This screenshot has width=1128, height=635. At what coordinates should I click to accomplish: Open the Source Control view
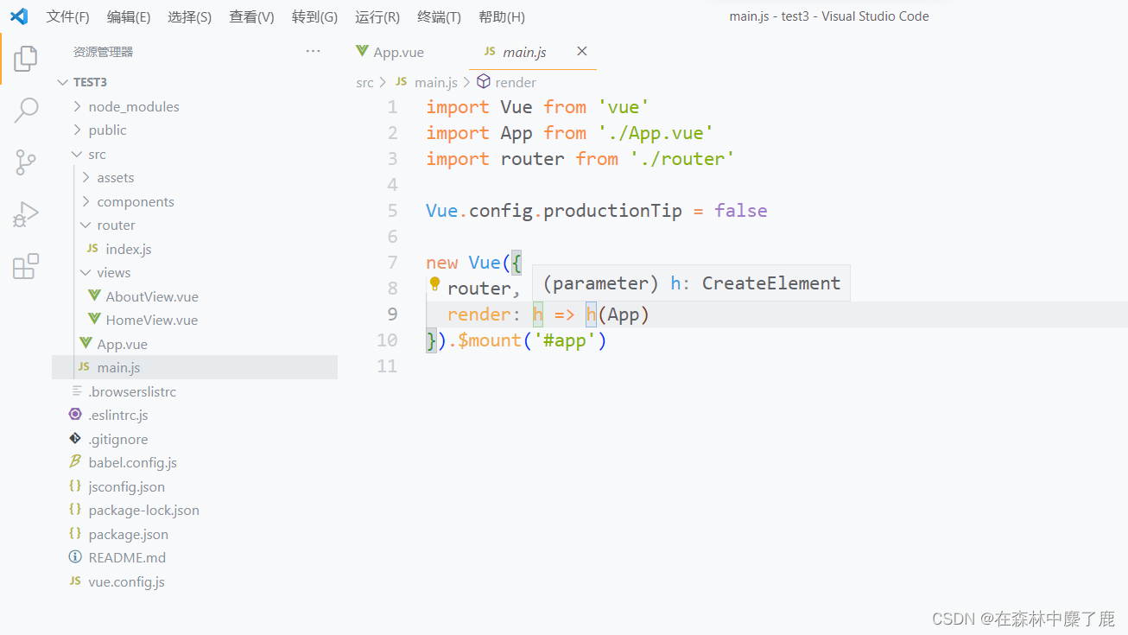(x=26, y=162)
